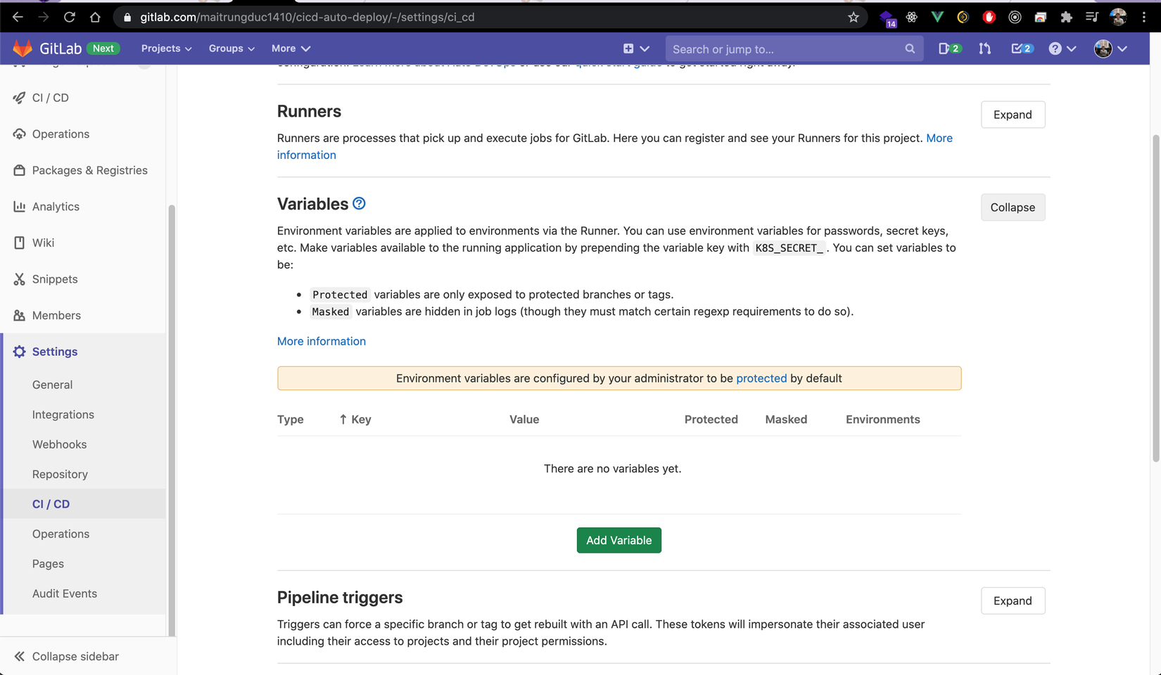Screen dimensions: 1161x675
Task: Click the browser back arrow
Action: pyautogui.click(x=18, y=17)
